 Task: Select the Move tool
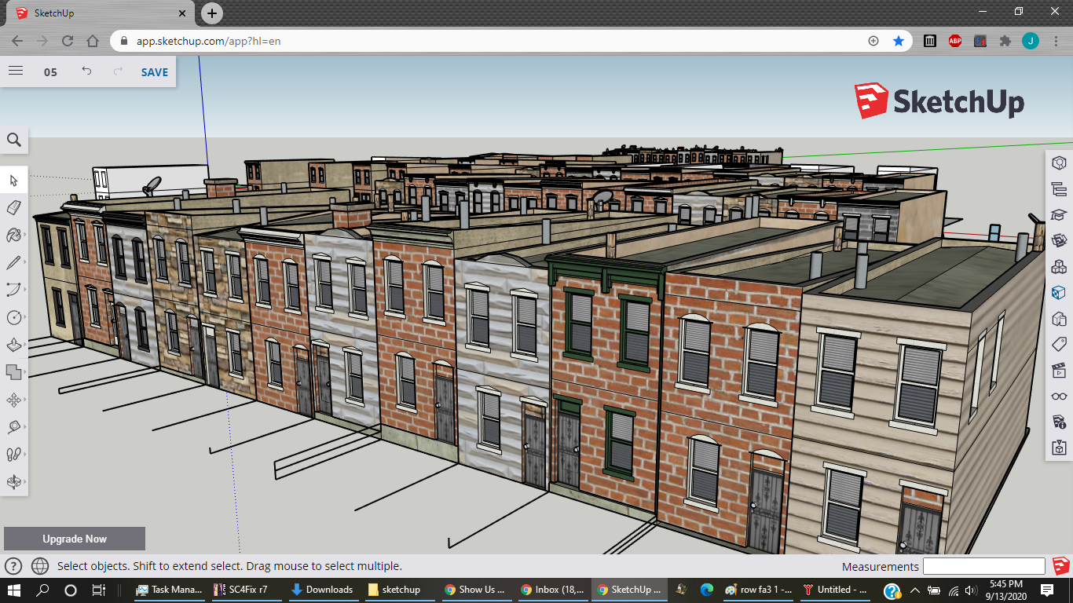(14, 400)
